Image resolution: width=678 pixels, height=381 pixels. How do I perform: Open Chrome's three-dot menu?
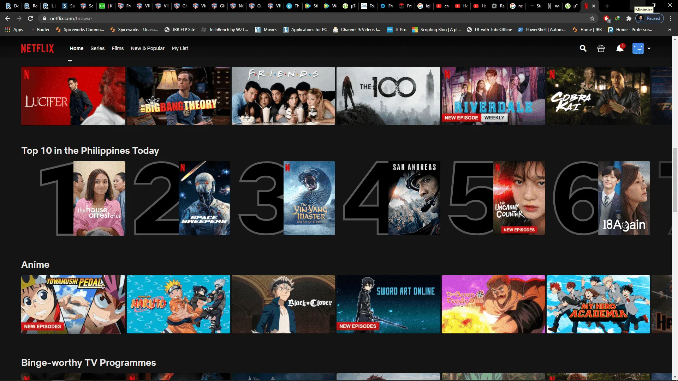(670, 18)
